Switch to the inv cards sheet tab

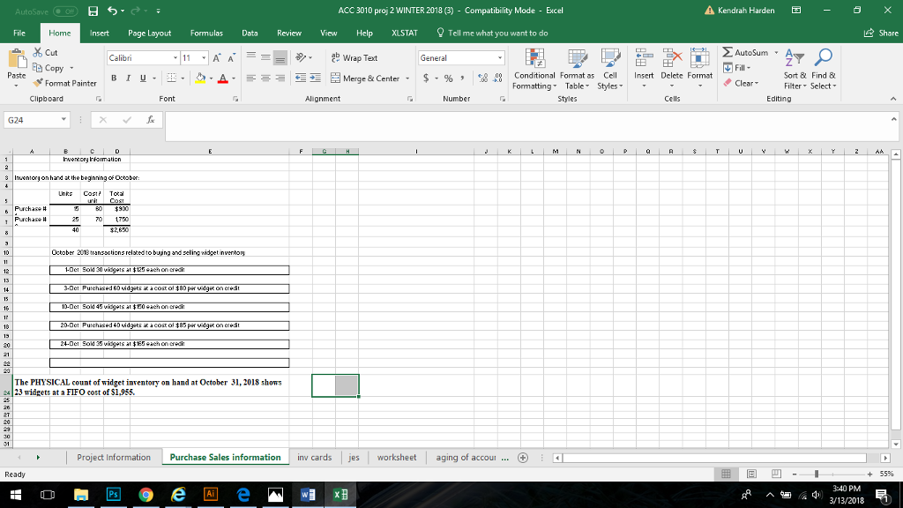click(x=315, y=457)
